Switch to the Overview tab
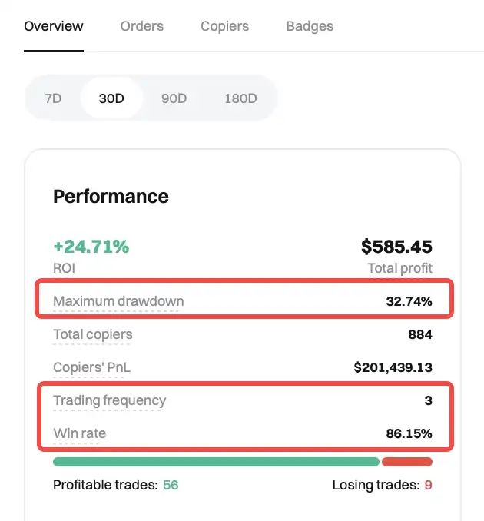Screen dimensions: 484x521 [x=54, y=26]
